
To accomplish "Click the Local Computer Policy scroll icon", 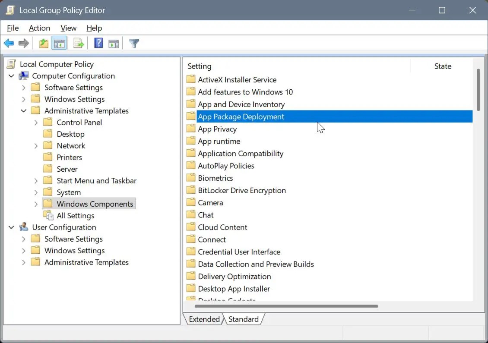I will [11, 64].
